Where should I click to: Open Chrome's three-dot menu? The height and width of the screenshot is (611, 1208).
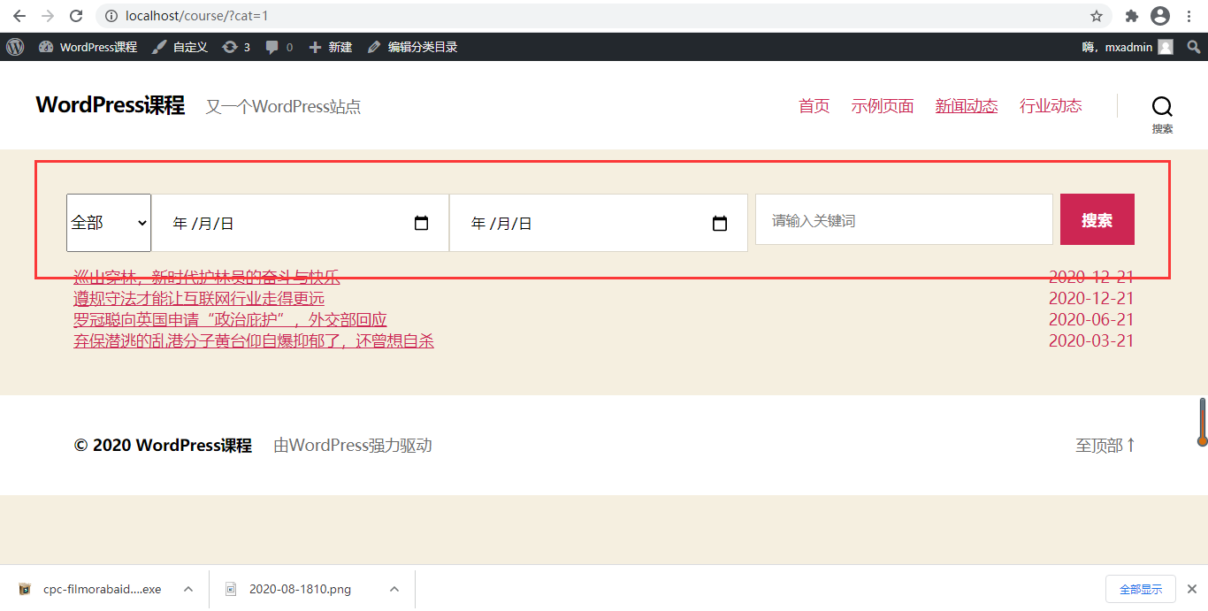point(1190,16)
